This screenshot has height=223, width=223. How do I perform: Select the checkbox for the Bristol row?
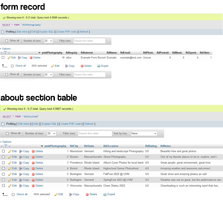click(x=4, y=168)
